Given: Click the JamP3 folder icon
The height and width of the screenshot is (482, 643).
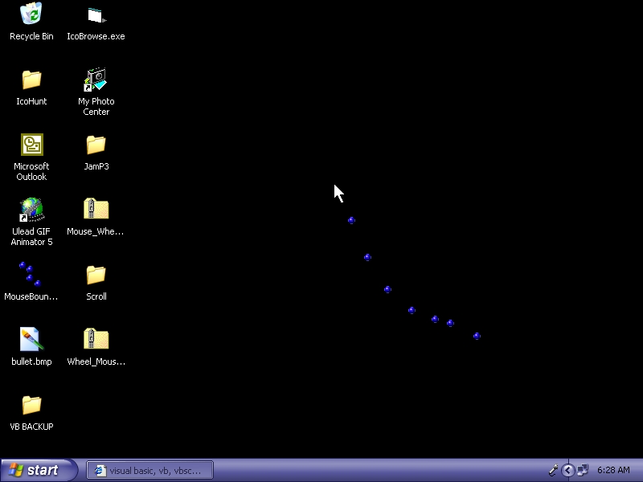Looking at the screenshot, I should 96,145.
